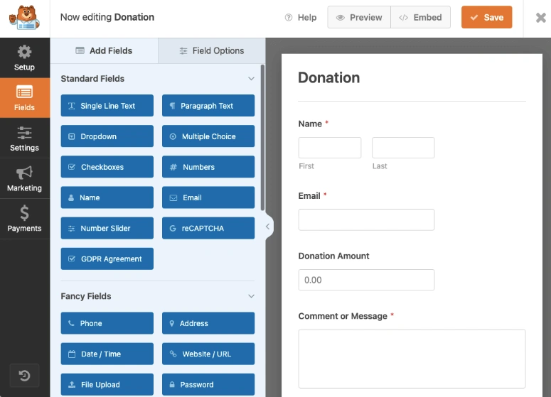Add the GDPR Agreement field
The image size is (551, 397).
(x=107, y=259)
